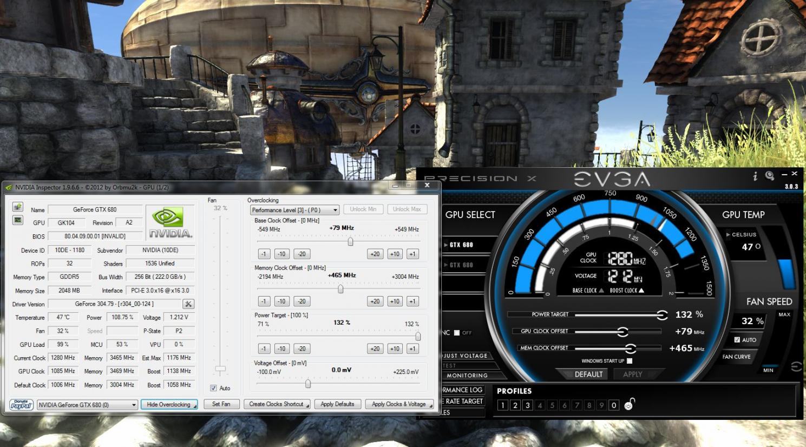Click Apply Defaults button
Image resolution: width=806 pixels, height=447 pixels.
point(337,404)
